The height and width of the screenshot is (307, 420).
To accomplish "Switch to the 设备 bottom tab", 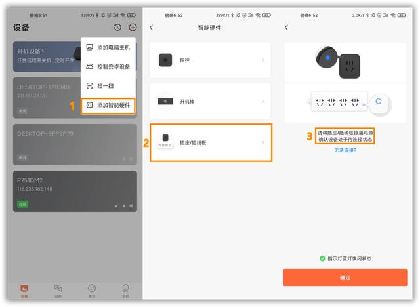I will [x=24, y=291].
